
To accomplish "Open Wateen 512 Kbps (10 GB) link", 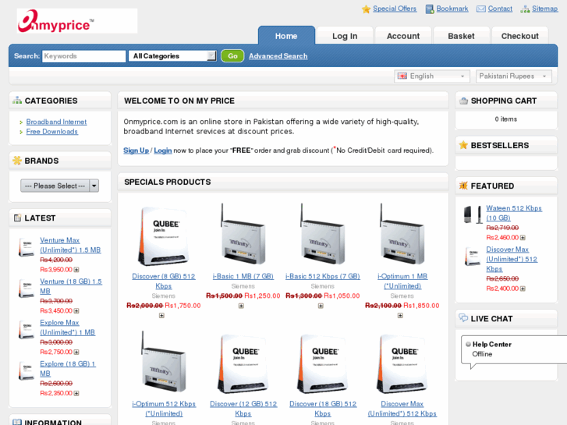I will coord(514,213).
